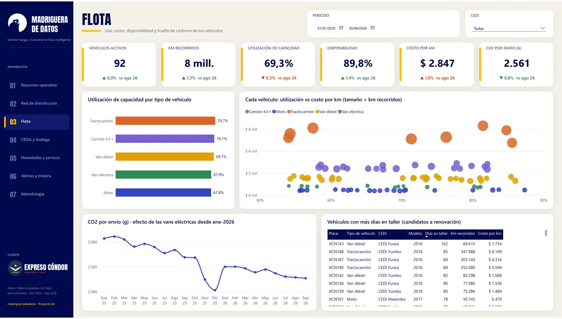
Task: Select the Van diésel legend marker
Action: pos(317,112)
